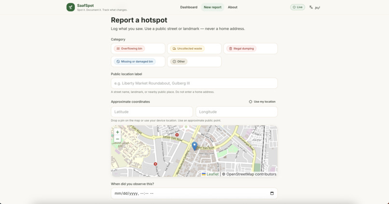Open the Dashboard nav item

tap(189, 7)
